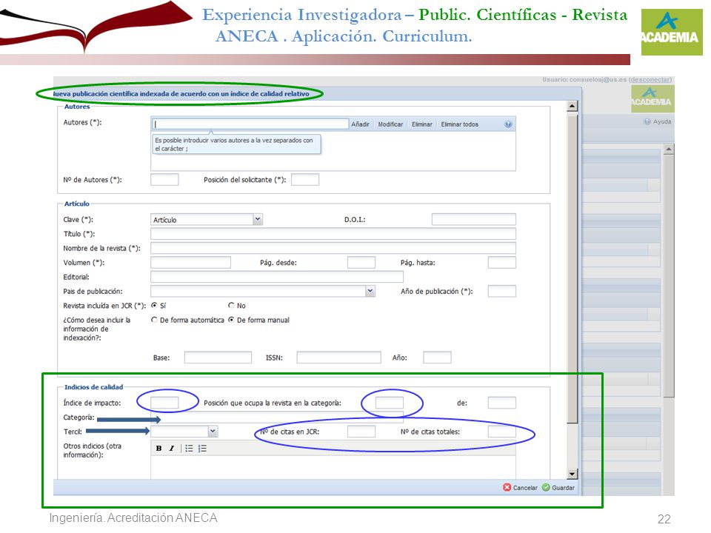Image resolution: width=711 pixels, height=533 pixels.
Task: Click the Posición del solicitante field
Action: [304, 179]
